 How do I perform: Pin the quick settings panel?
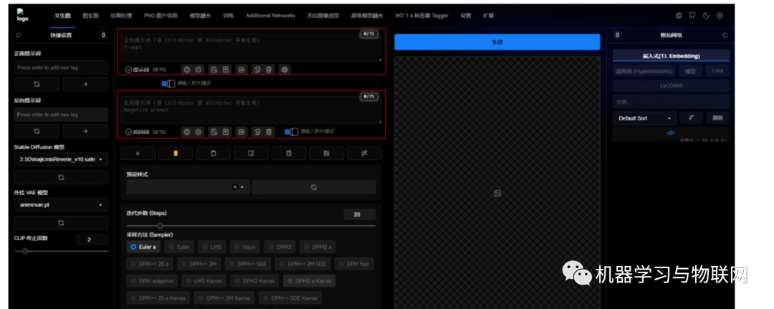pos(103,34)
